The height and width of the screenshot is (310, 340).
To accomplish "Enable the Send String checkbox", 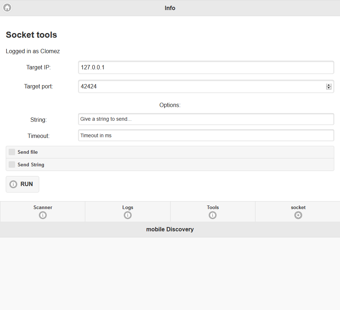I will coord(12,165).
